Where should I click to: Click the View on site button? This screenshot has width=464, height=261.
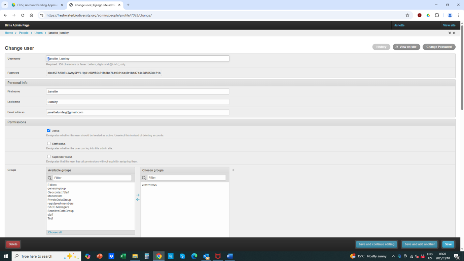[x=406, y=47]
